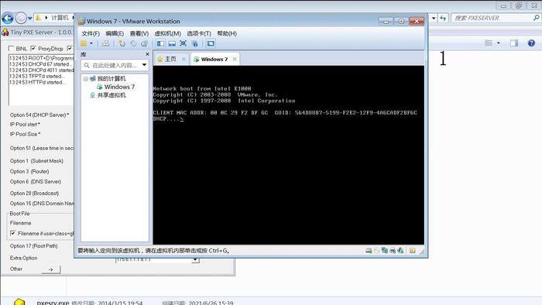Click the 'Option 54 (DHCP Server)' label
Image resolution: width=542 pixels, height=305 pixels.
pyautogui.click(x=39, y=115)
